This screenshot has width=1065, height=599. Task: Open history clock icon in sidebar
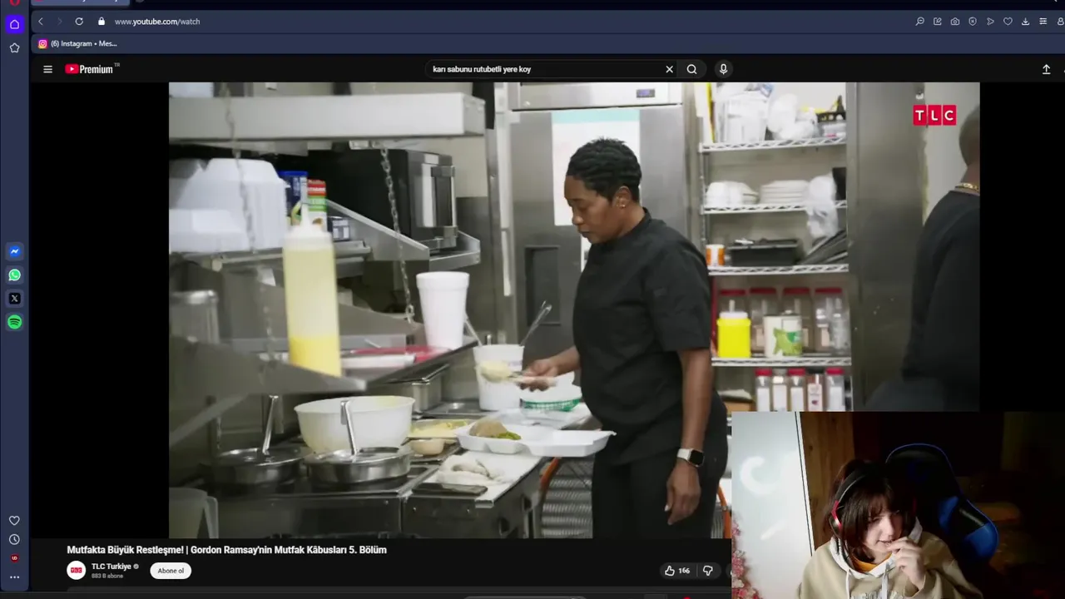pyautogui.click(x=14, y=539)
